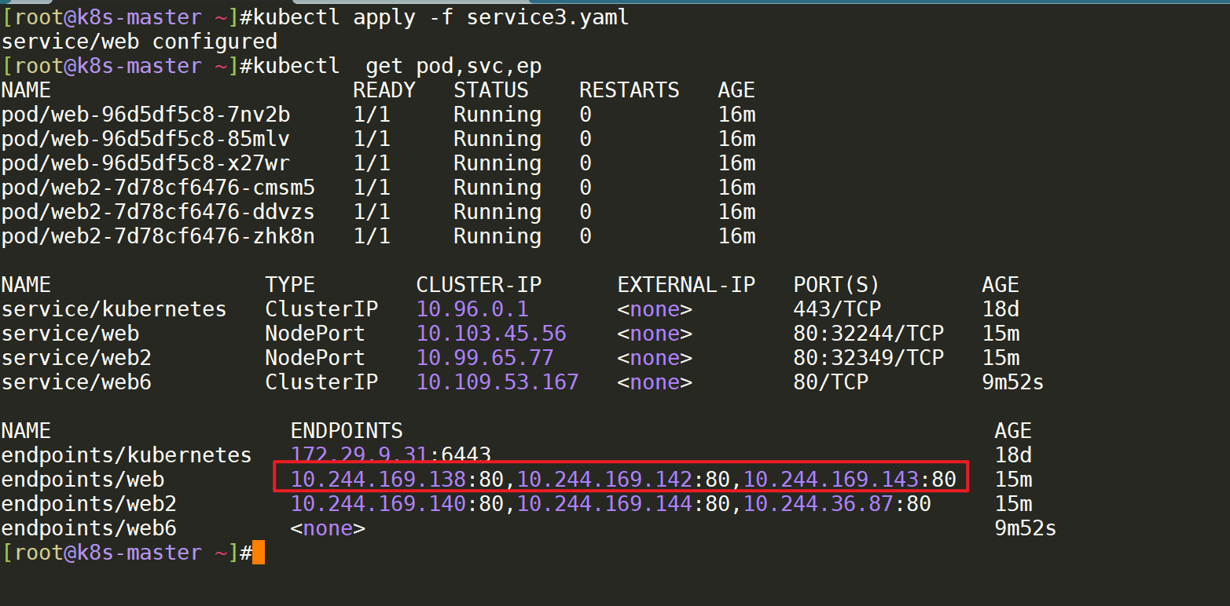Click the port value 80/TCP for web6
This screenshot has width=1230, height=606.
[x=831, y=382]
